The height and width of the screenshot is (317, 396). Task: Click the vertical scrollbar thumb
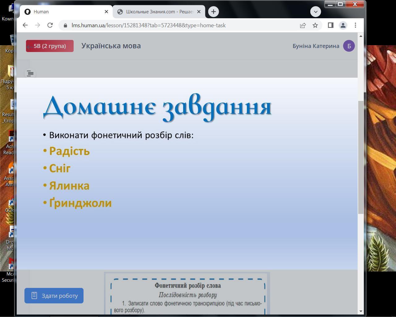pos(361,157)
